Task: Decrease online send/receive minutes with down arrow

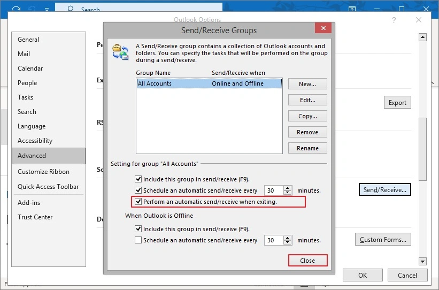Action: pos(288,193)
